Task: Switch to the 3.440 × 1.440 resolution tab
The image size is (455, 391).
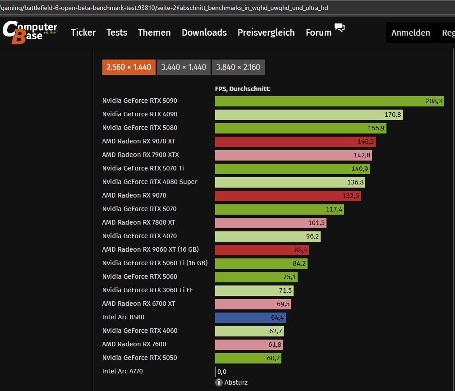Action: pyautogui.click(x=184, y=67)
